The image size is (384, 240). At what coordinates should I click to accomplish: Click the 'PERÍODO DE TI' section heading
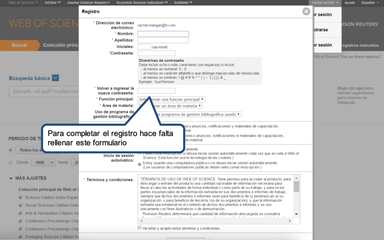[x=25, y=139]
